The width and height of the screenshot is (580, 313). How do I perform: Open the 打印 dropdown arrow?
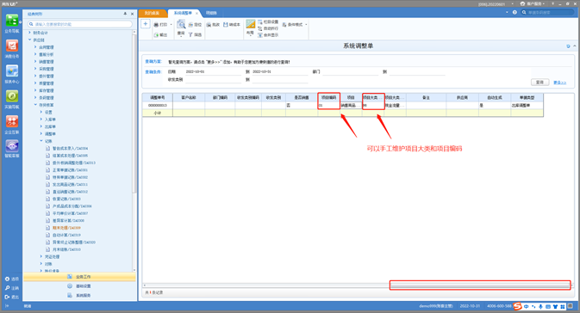click(x=171, y=24)
